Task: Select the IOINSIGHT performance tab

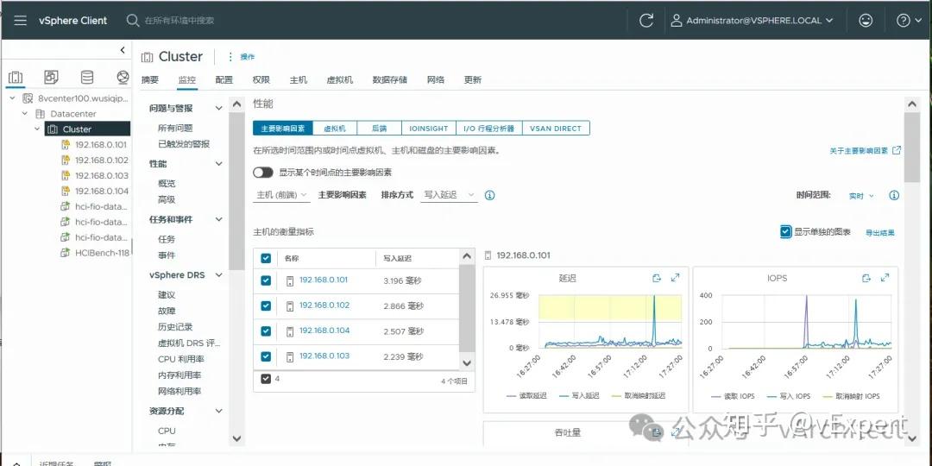Action: (429, 129)
